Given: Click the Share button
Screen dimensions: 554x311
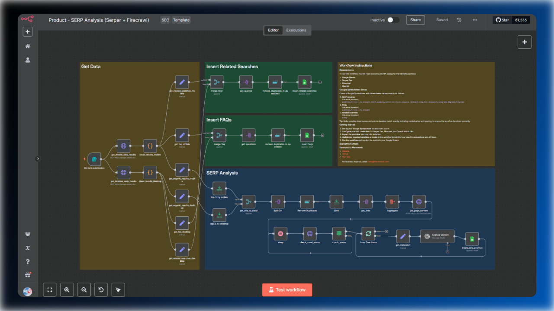Looking at the screenshot, I should [x=415, y=20].
